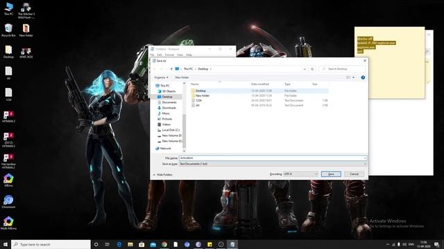Open New Volume (D:) in navigation tree

[171, 136]
